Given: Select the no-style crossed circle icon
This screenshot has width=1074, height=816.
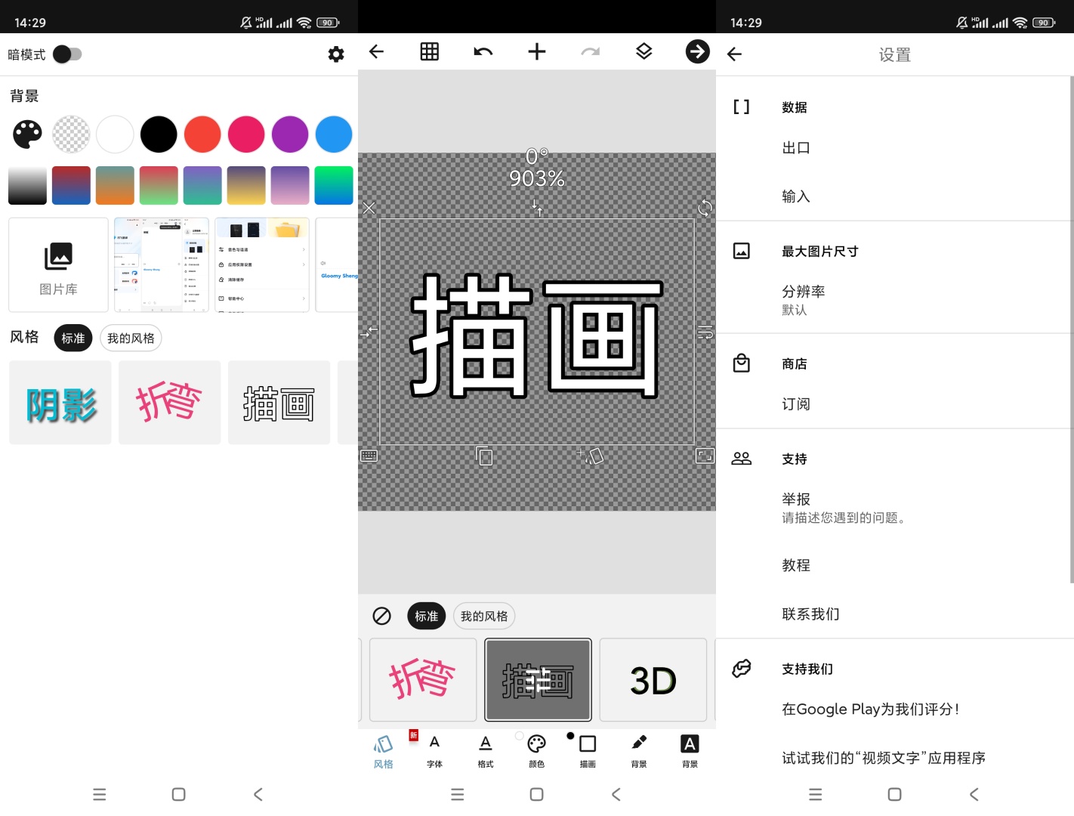Looking at the screenshot, I should pyautogui.click(x=381, y=616).
